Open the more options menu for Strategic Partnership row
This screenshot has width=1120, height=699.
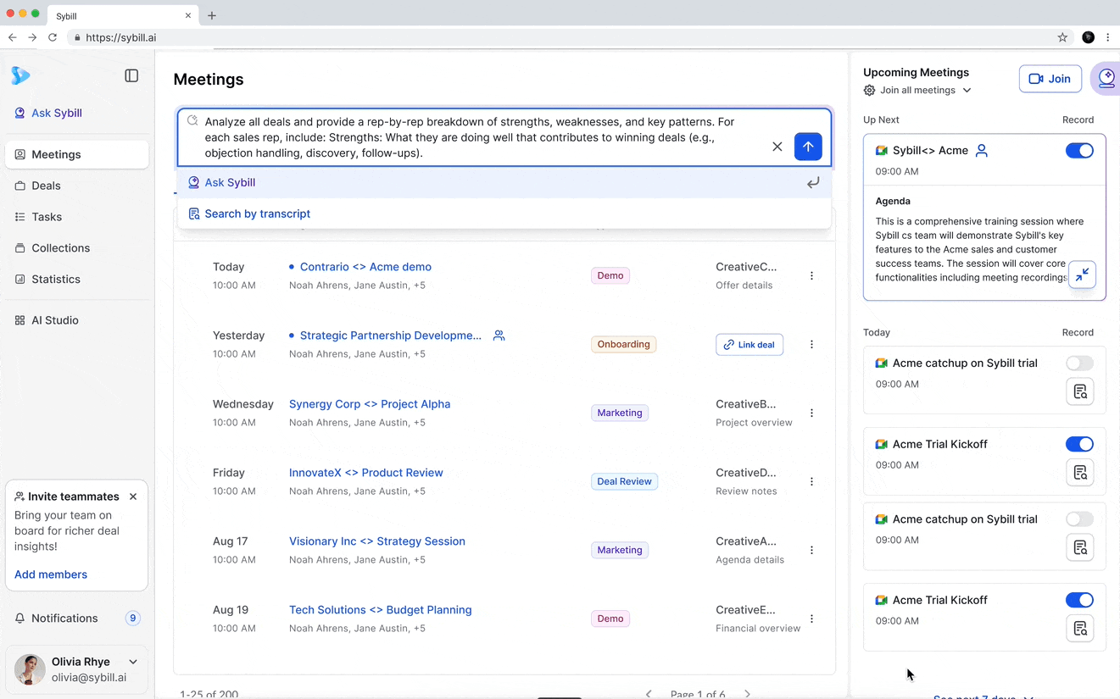pos(811,344)
